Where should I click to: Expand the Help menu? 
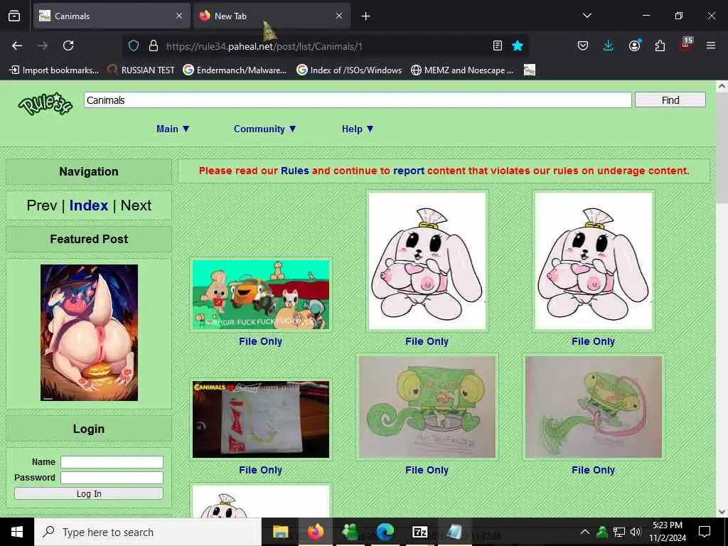tap(358, 129)
